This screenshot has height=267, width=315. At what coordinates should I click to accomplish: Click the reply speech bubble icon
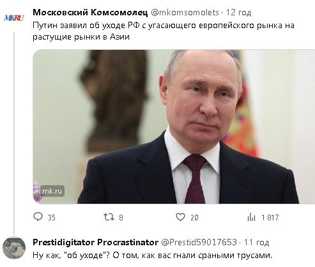[x=38, y=217]
